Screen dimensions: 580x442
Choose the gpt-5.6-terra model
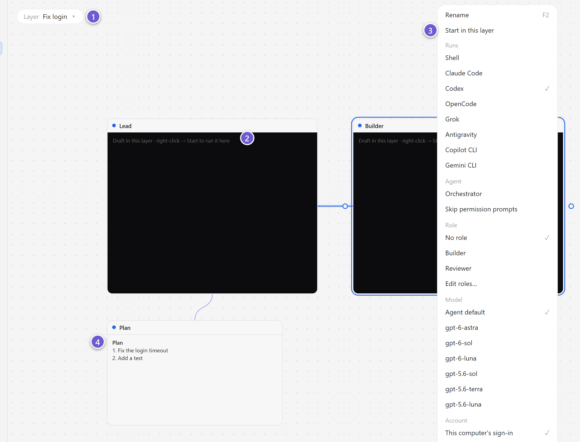click(x=497, y=389)
